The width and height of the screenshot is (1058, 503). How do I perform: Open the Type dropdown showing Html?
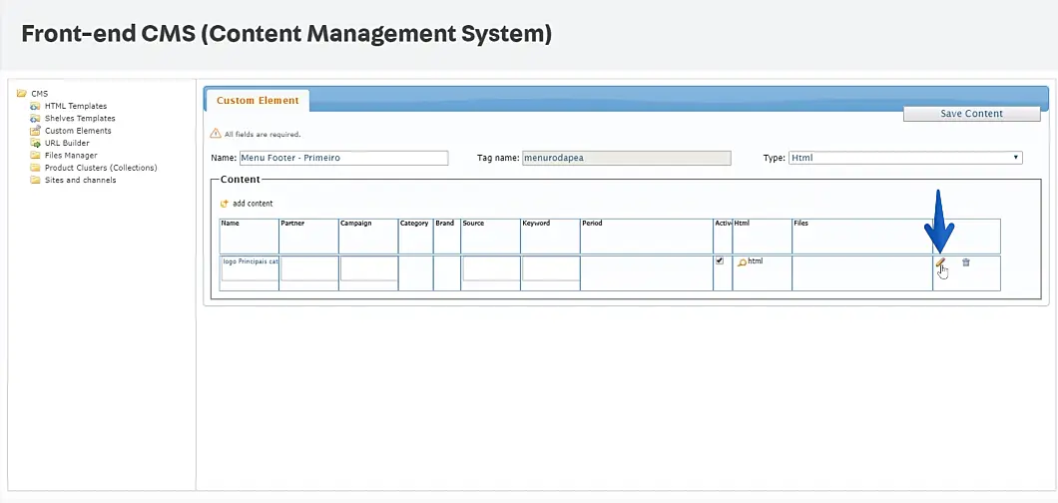(904, 158)
